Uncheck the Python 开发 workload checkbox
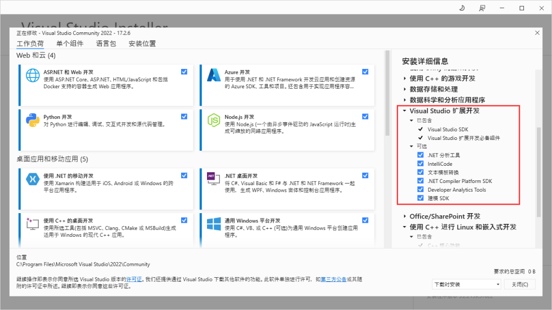Image resolution: width=552 pixels, height=310 pixels. tap(184, 116)
